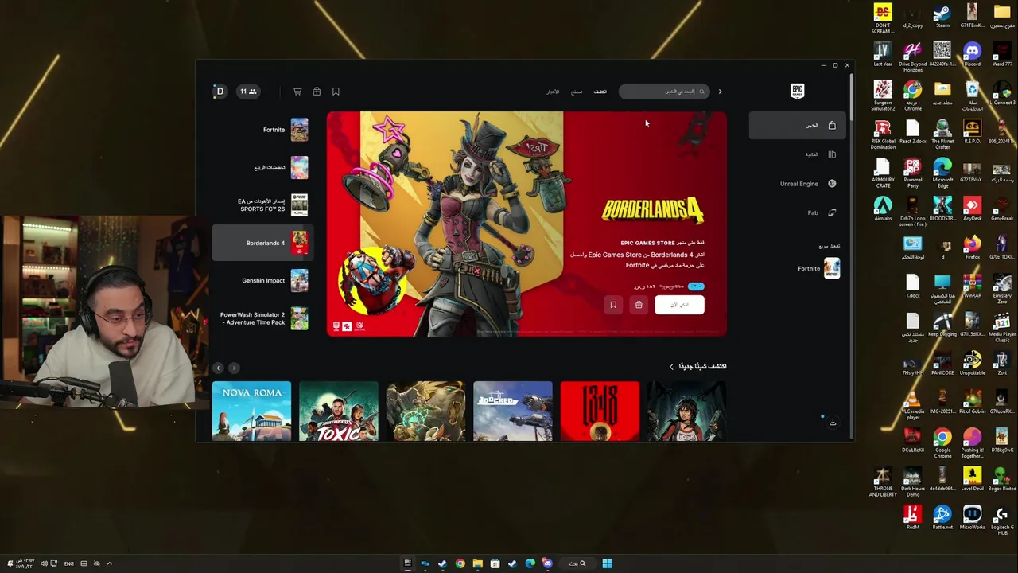
Task: Gift Borderlands 4 using the banner gift button
Action: [x=639, y=305]
